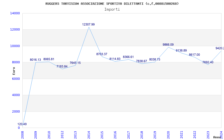Select the 8366.61 value label
The image size is (224, 140).
click(x=128, y=57)
